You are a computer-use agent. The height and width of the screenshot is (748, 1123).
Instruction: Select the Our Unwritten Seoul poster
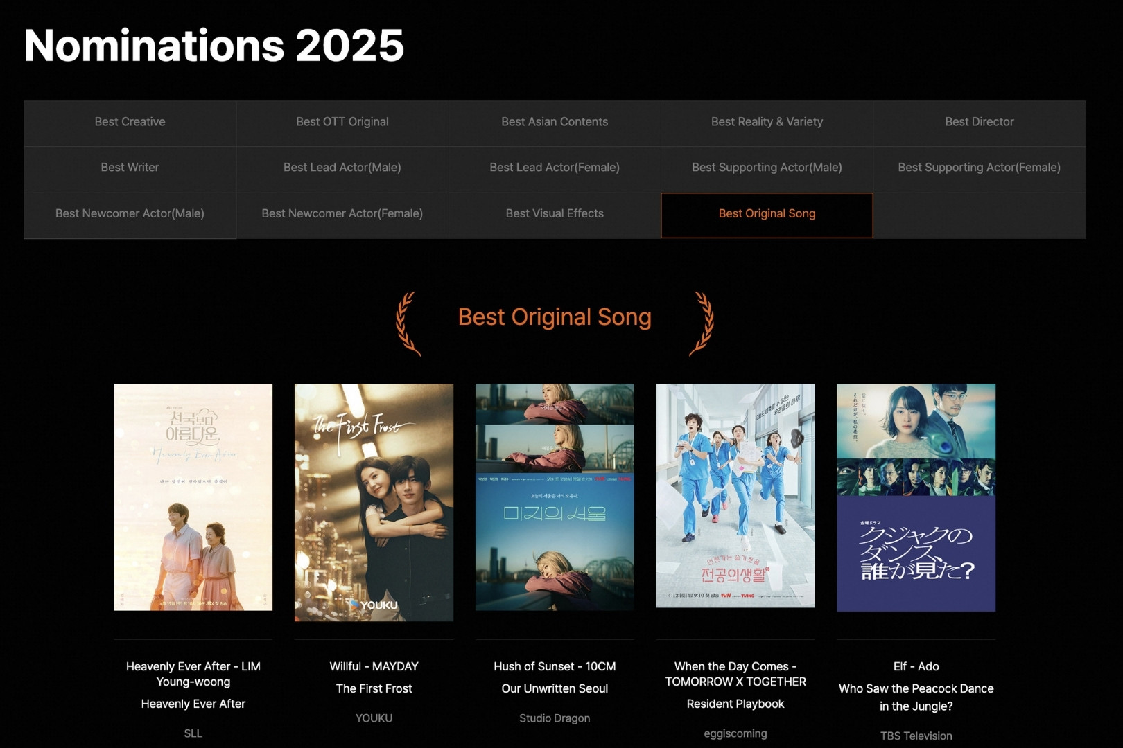[x=555, y=497]
